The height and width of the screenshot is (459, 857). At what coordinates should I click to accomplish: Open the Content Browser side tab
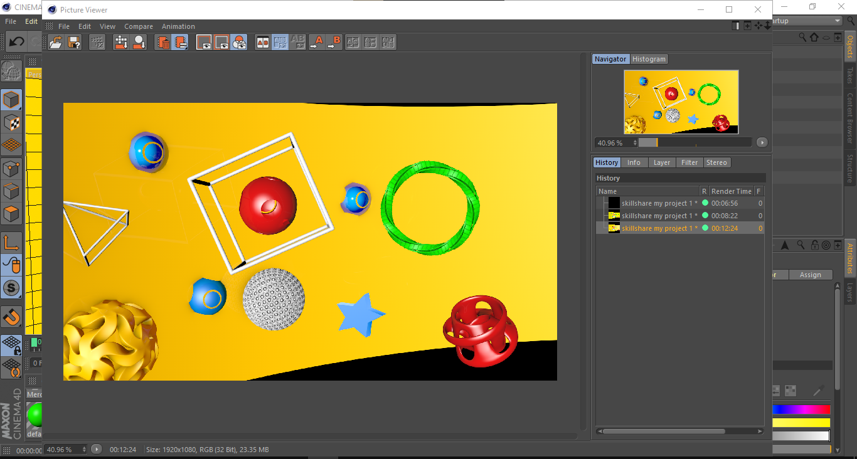(x=850, y=119)
